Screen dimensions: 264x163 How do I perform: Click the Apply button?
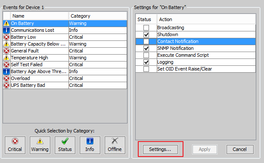point(205,149)
